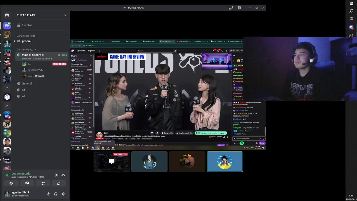Edit channel status pencil icon
The height and width of the screenshot is (201, 357).
(51, 59)
